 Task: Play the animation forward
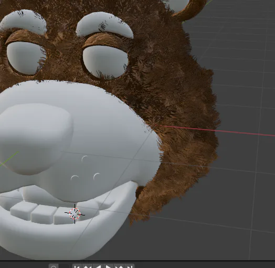click(109, 266)
